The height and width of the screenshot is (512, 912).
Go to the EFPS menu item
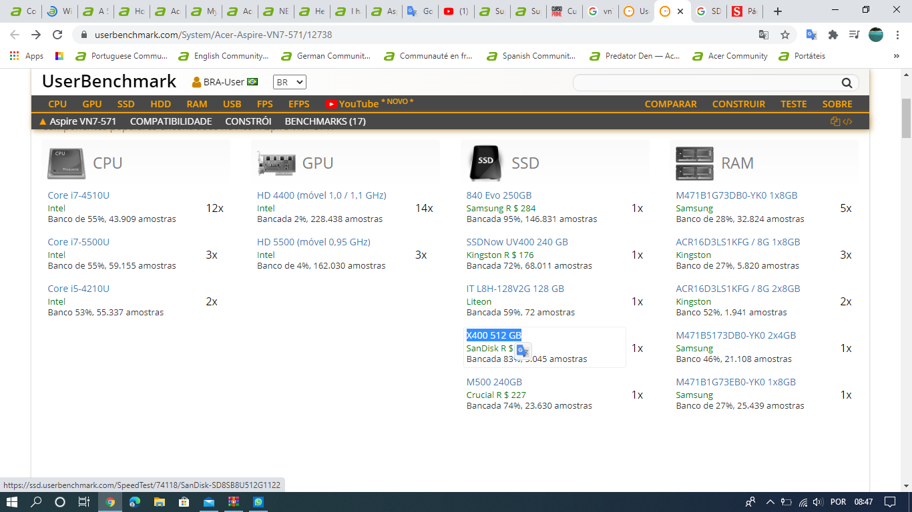pos(299,104)
